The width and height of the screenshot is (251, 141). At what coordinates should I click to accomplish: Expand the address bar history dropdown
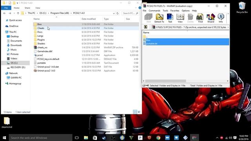[x=114, y=13]
